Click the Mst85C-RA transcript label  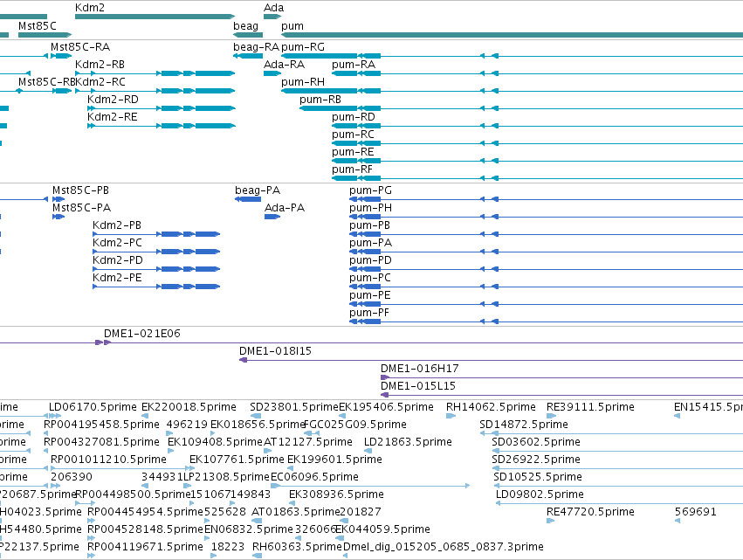[x=80, y=47]
